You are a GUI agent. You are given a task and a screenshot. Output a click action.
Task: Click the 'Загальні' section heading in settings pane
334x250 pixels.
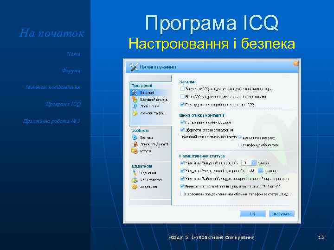tap(188, 82)
